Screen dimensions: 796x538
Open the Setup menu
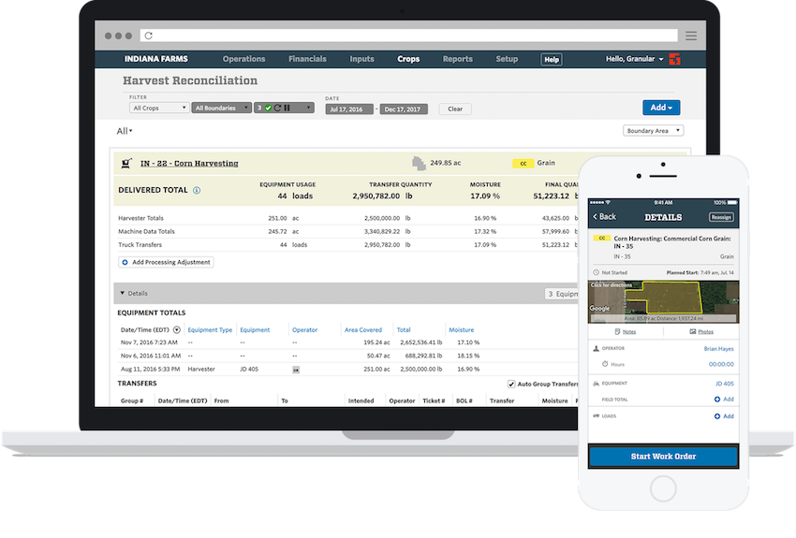click(x=507, y=59)
